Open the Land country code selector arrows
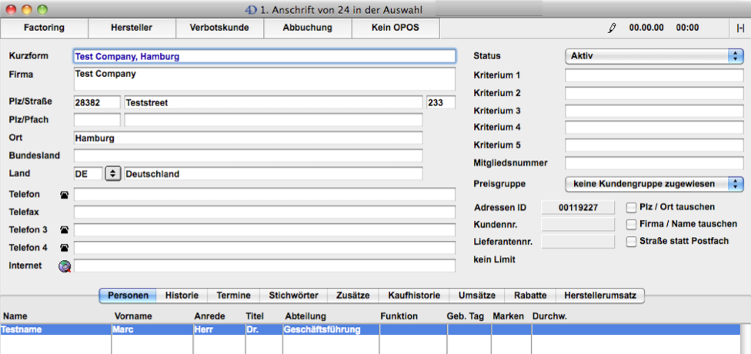Screen dimensions: 751x354 [113, 174]
